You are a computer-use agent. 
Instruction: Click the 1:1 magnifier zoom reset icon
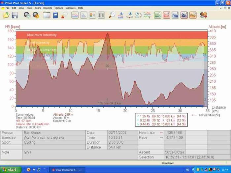[113, 15]
